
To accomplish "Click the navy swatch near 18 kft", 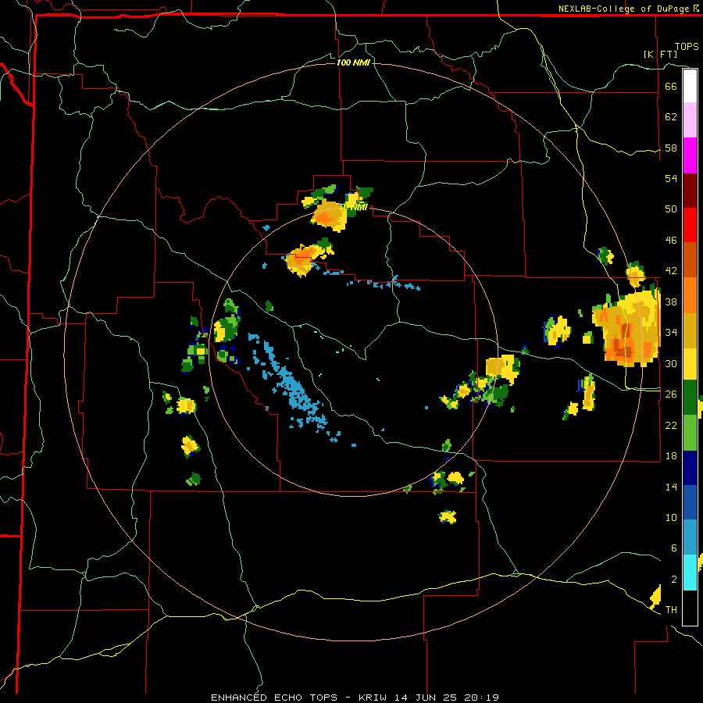I will 690,468.
